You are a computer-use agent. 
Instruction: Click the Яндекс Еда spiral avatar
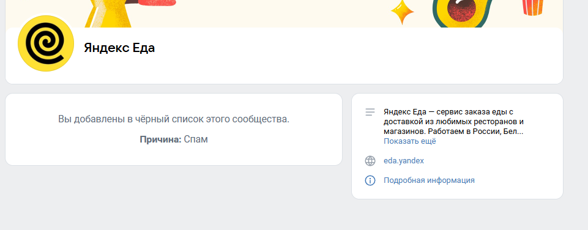[x=46, y=43]
